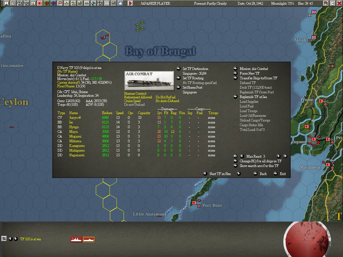The image size is (343, 257).
Task: Click the double yellow ships toolbar icon
Action: tap(73, 3)
